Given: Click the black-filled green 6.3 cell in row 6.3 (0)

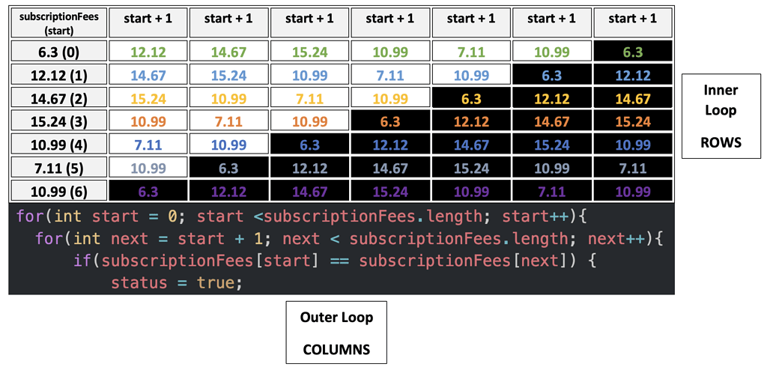Looking at the screenshot, I should 632,51.
